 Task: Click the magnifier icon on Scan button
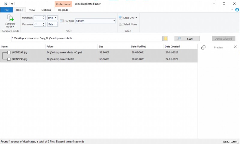click(179, 38)
